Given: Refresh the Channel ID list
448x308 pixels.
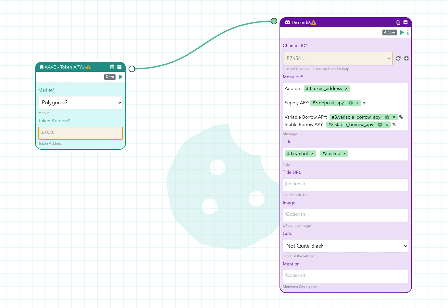Looking at the screenshot, I should click(x=398, y=58).
